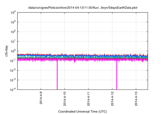Click the 10^-1 y-axis tick label
Screen dimensions: 163x114
click(x=13, y=61)
